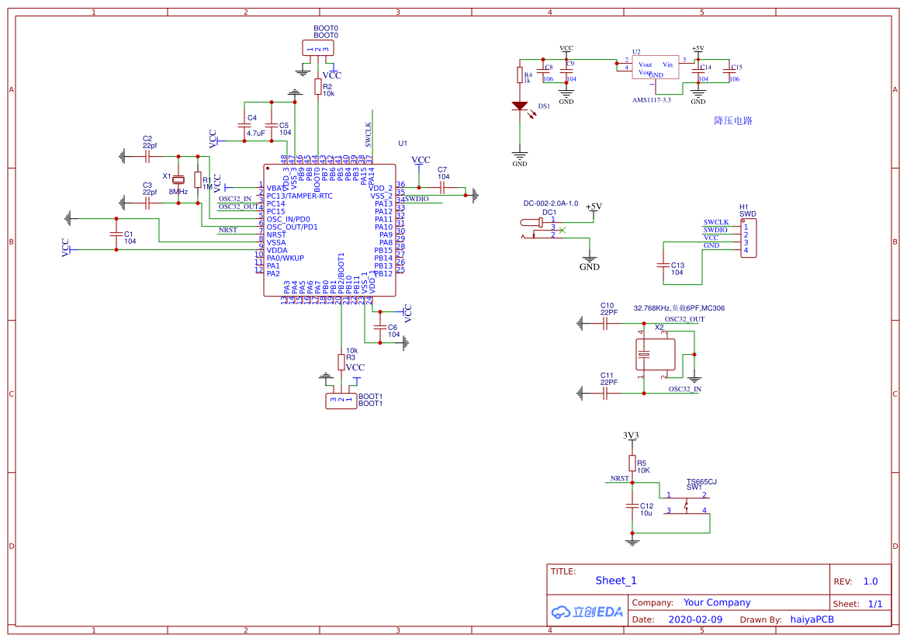Select the 'AMS1117-3.3' part label
Viewport: 907px width, 642px height.
pyautogui.click(x=651, y=100)
